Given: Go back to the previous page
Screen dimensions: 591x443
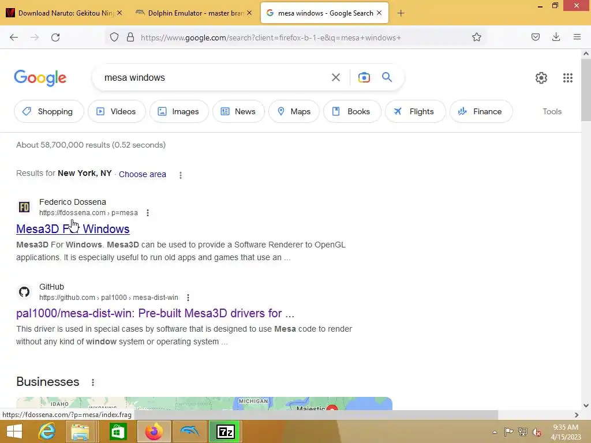Looking at the screenshot, I should pos(14,37).
